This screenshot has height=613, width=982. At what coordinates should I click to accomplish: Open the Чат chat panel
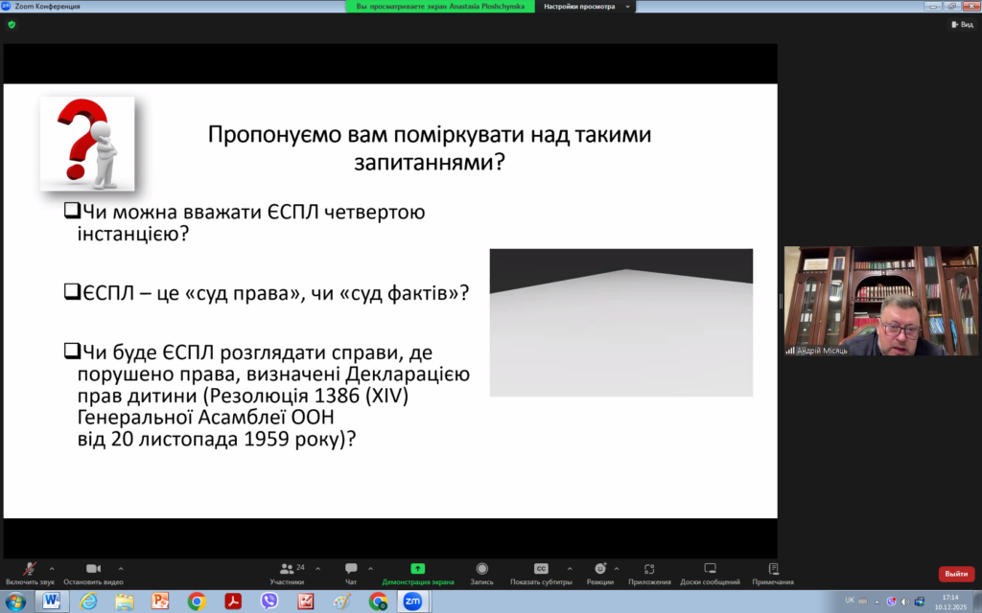coord(351,569)
